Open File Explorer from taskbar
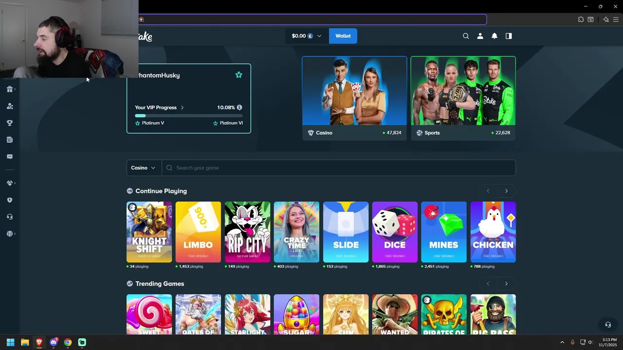The width and height of the screenshot is (623, 350). coord(25,342)
